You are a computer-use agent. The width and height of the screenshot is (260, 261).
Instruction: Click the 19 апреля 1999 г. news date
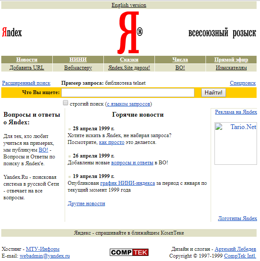point(94,176)
